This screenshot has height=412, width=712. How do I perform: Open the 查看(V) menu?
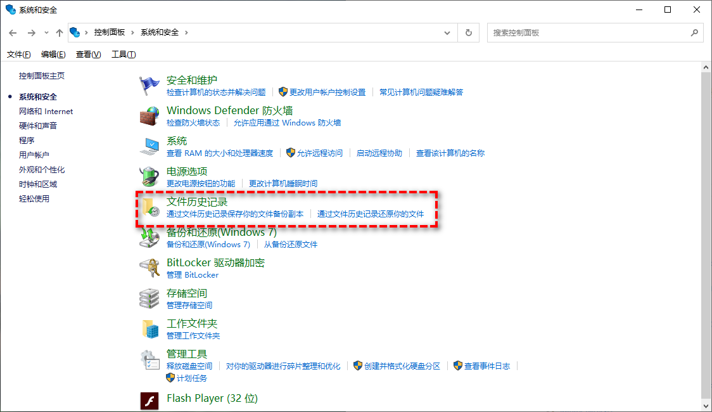88,55
